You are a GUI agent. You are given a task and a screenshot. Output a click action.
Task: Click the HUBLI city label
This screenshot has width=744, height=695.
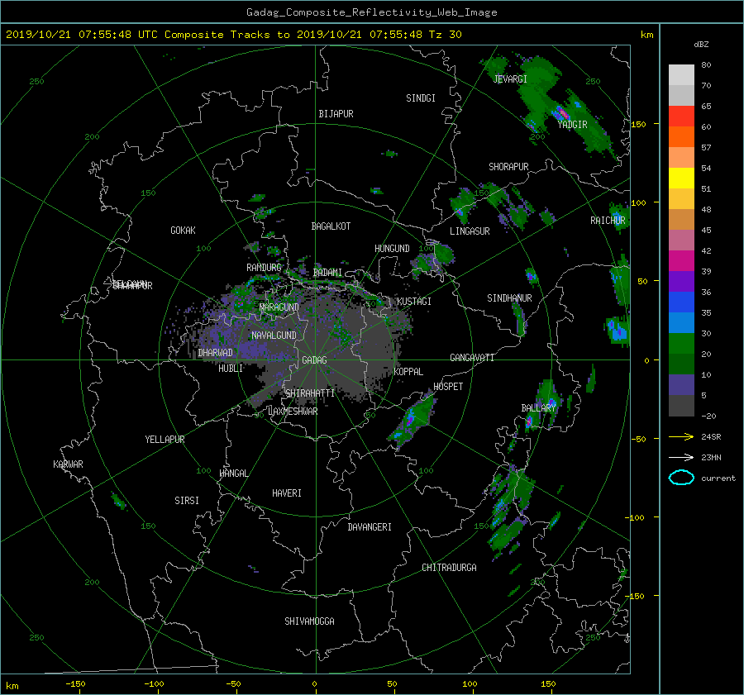pyautogui.click(x=231, y=369)
